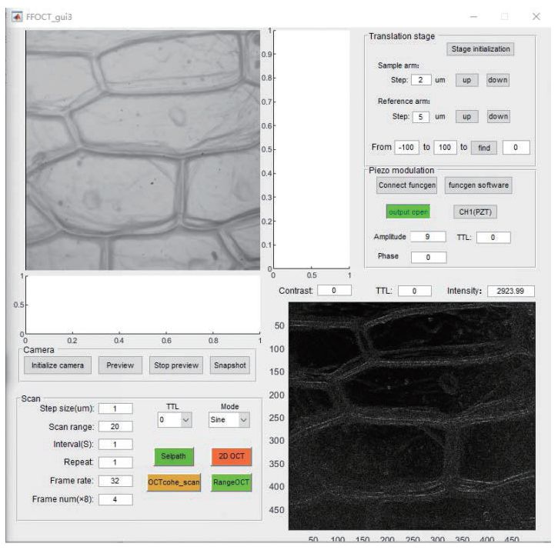
Task: Click the MATLAB icon in title bar
Action: (17, 16)
